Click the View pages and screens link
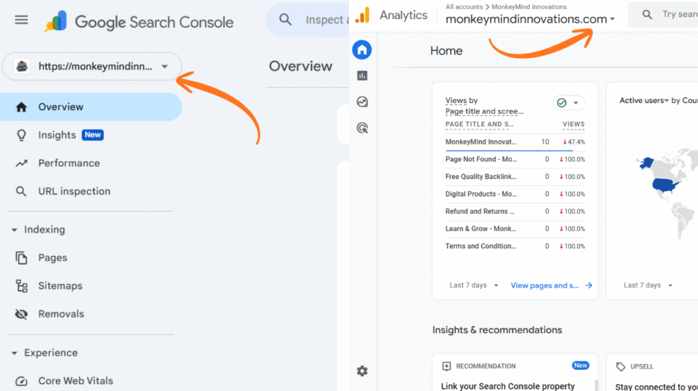Screen dimensions: 698x391 point(551,285)
